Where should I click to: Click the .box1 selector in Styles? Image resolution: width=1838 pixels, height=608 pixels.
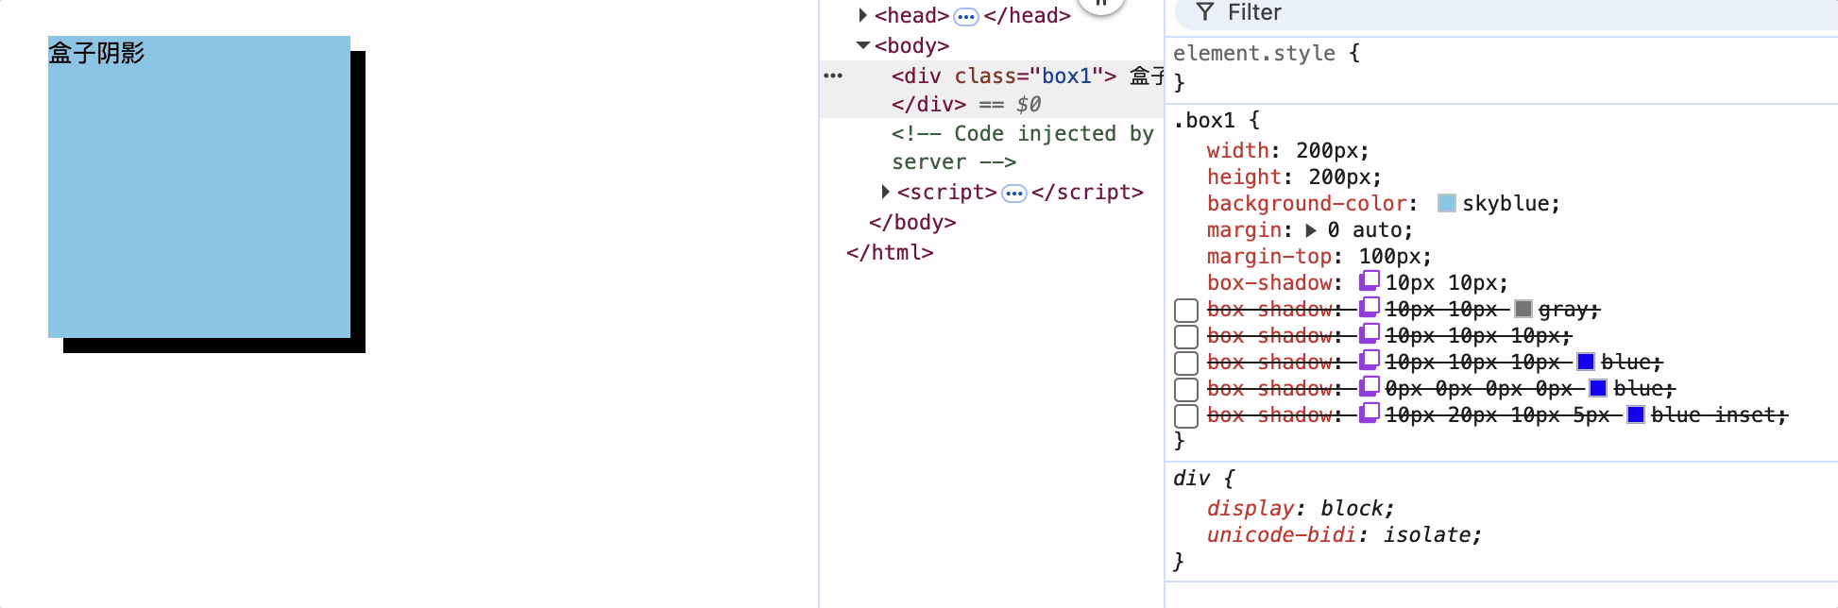coord(1204,120)
